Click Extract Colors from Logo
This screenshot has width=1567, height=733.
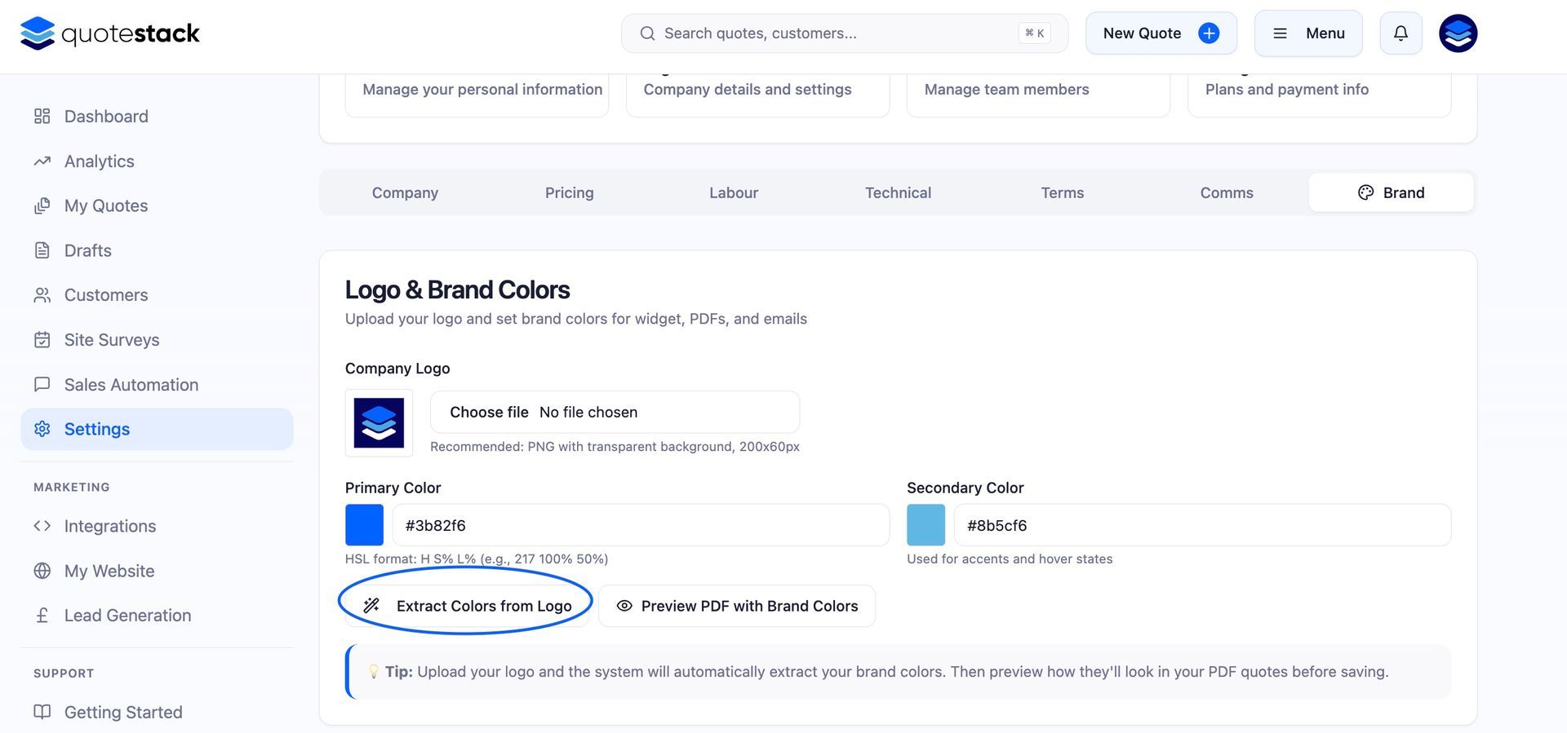point(467,606)
